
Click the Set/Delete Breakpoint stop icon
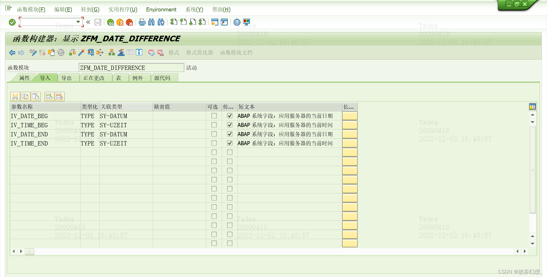point(151,52)
